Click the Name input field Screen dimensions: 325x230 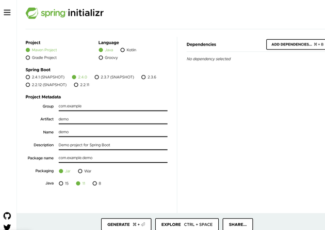pos(113,132)
